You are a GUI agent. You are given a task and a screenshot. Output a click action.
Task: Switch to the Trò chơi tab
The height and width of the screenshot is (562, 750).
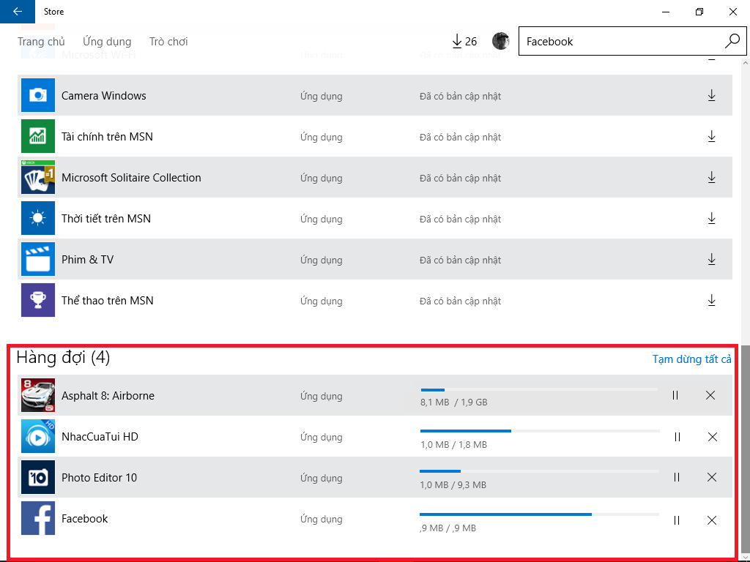click(x=168, y=42)
